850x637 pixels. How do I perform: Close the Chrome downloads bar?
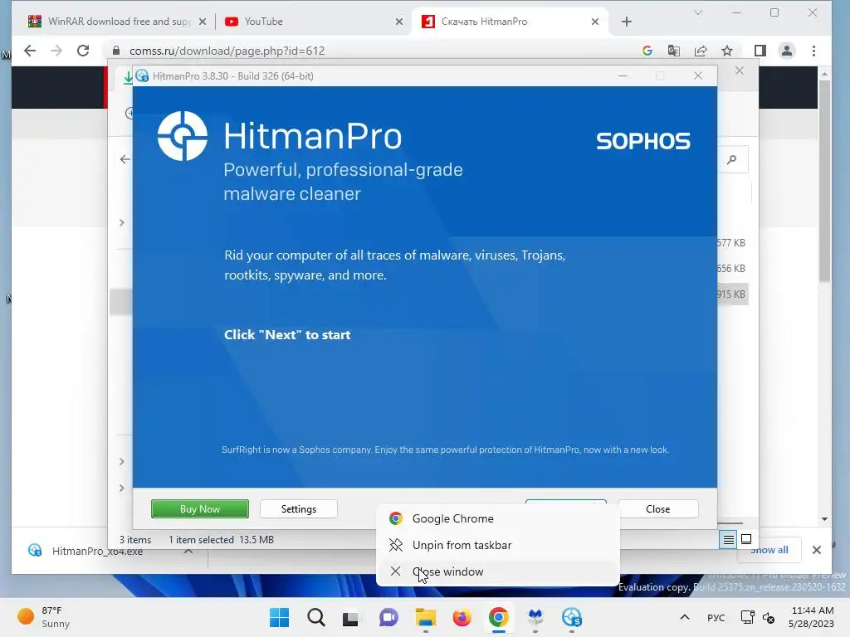[x=817, y=550]
